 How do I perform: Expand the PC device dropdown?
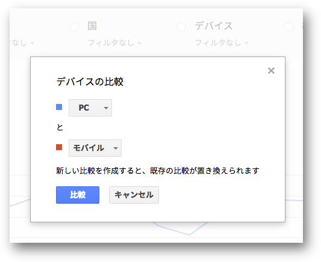[x=90, y=108]
